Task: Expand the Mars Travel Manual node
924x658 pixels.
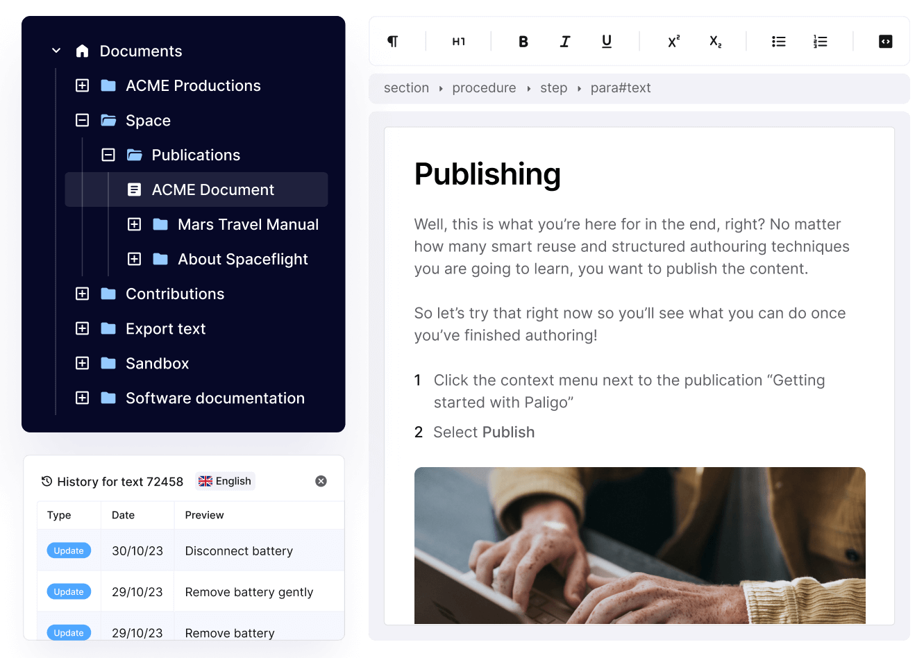Action: click(x=135, y=224)
